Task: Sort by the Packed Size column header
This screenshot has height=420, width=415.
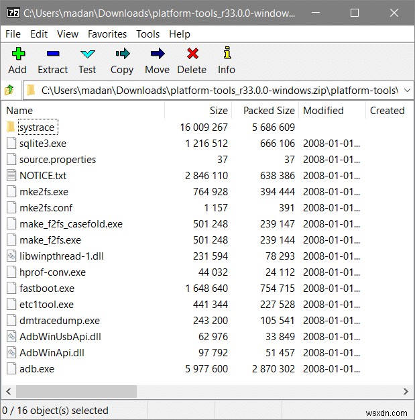Action: 265,110
